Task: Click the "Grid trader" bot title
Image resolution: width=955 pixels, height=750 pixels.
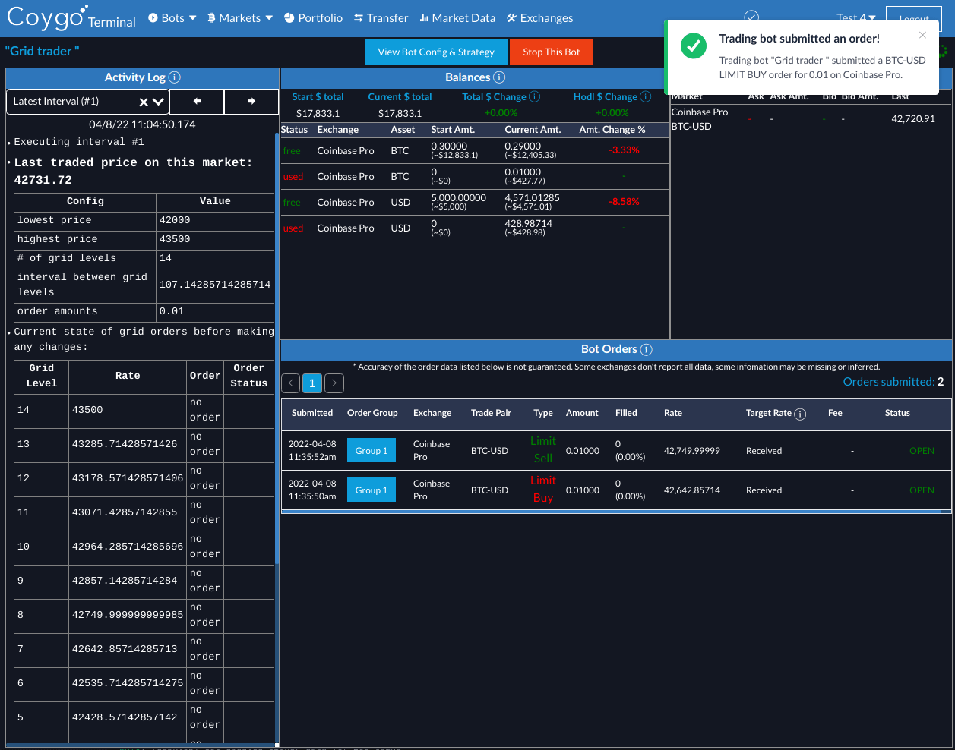Action: tap(42, 51)
